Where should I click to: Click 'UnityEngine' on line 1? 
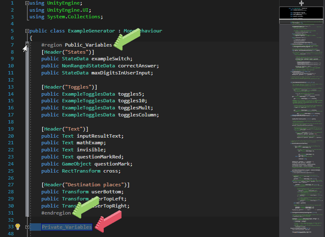[x=63, y=3]
